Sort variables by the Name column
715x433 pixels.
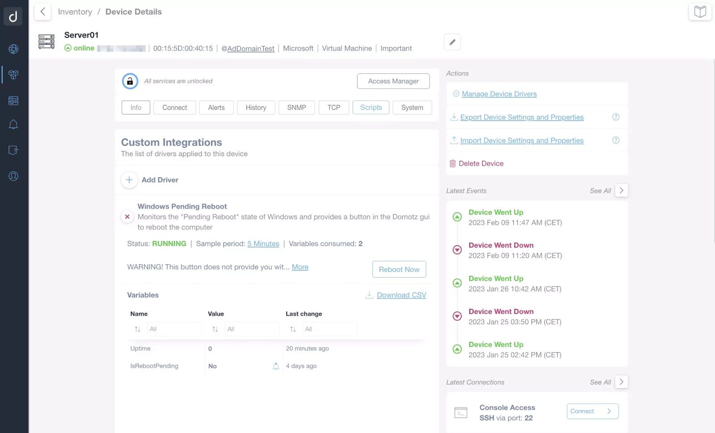click(x=138, y=329)
